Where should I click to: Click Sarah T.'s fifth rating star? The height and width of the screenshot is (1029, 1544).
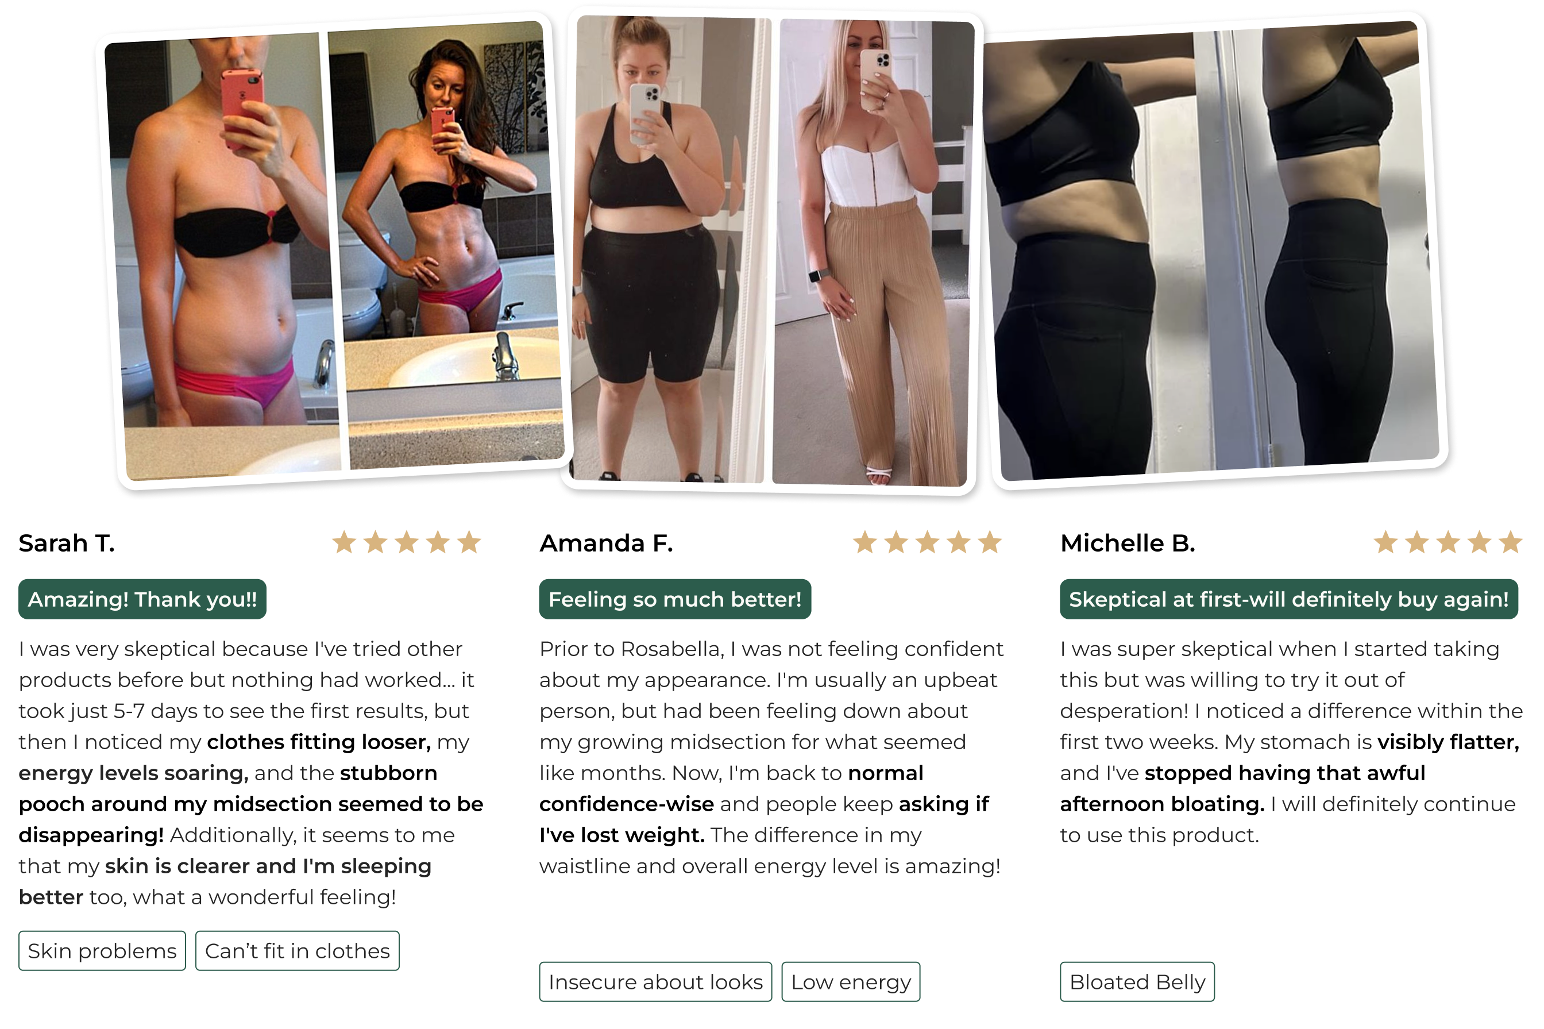pos(469,543)
